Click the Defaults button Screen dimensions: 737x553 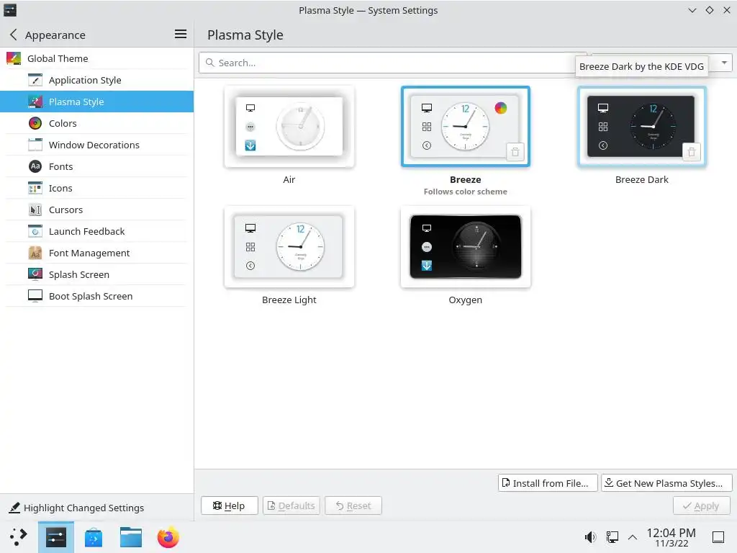291,505
